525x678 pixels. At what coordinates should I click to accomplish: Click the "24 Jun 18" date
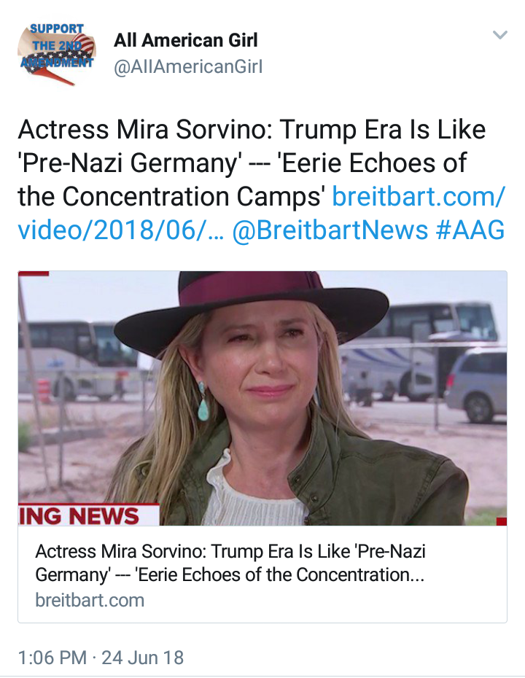143,658
